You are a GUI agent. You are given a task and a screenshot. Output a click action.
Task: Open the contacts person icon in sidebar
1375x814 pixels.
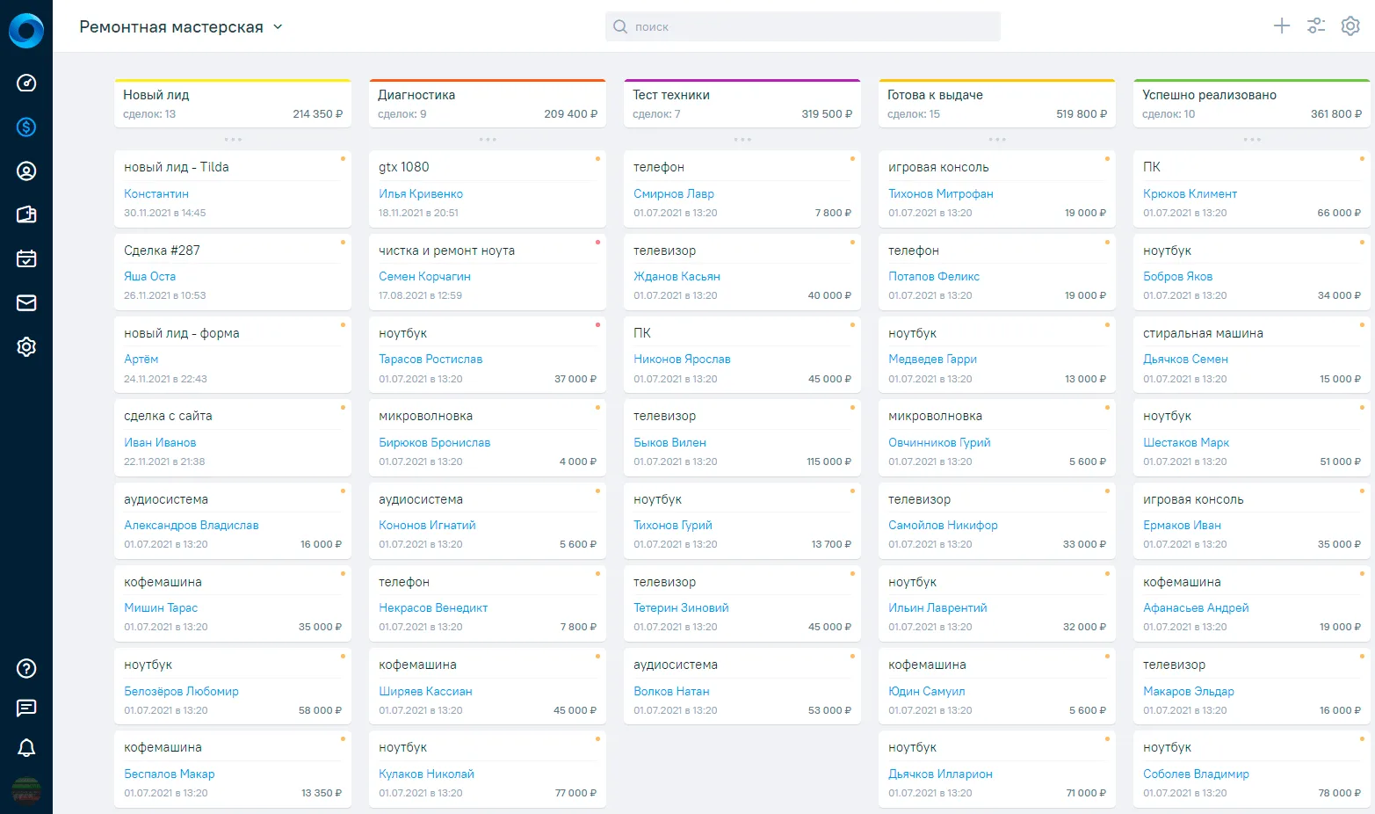pyautogui.click(x=26, y=171)
